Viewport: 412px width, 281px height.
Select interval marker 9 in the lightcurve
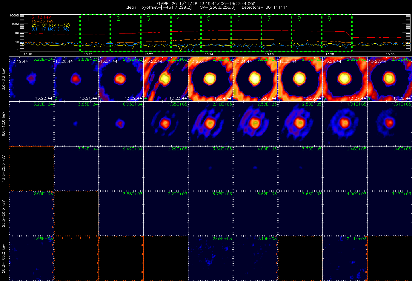click(329, 19)
